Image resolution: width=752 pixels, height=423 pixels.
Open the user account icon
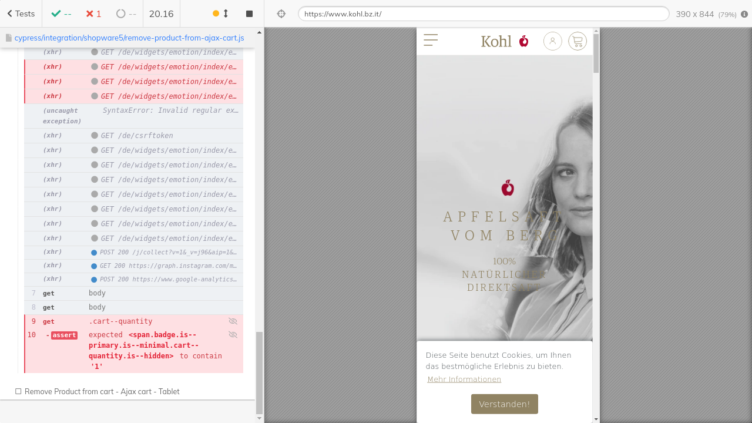tap(552, 41)
